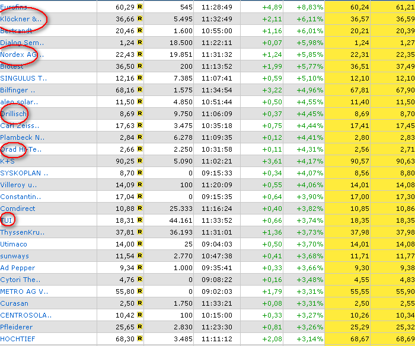Open the Klöckner & stock link
This screenshot has height=346, width=415.
21,19
